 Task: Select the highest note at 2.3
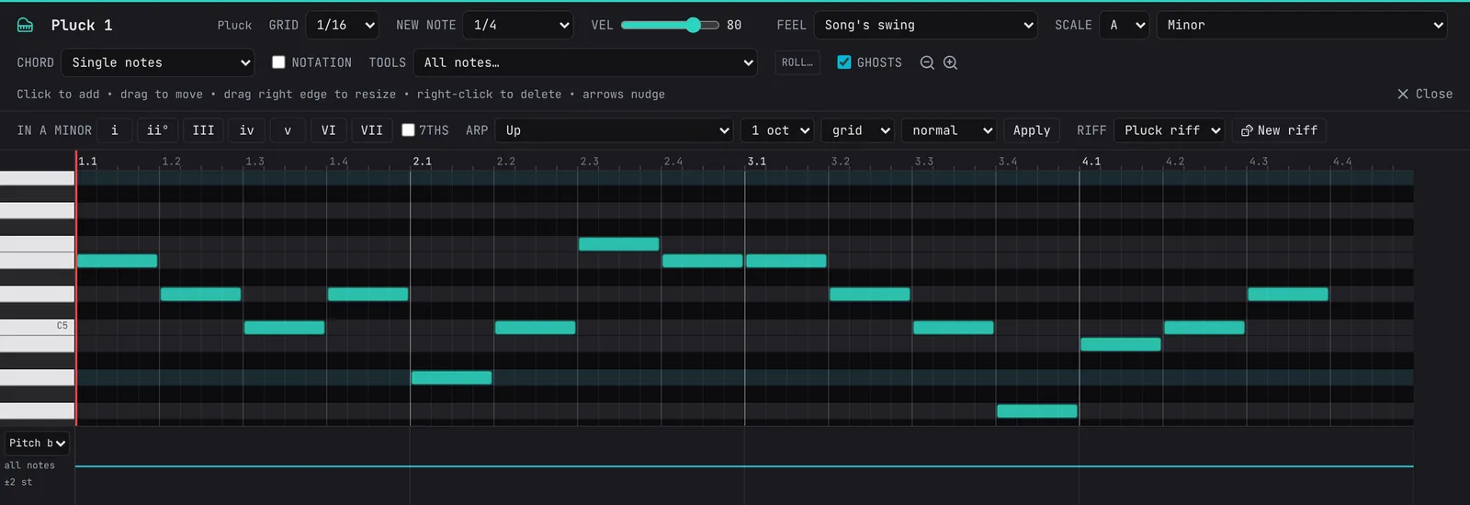coord(618,244)
